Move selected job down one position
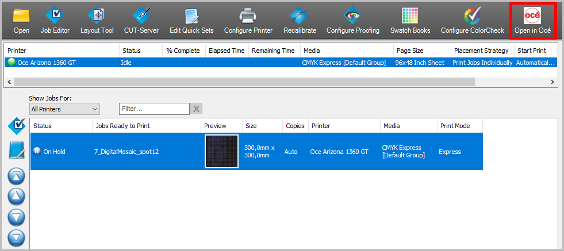564x251 pixels. click(x=17, y=217)
